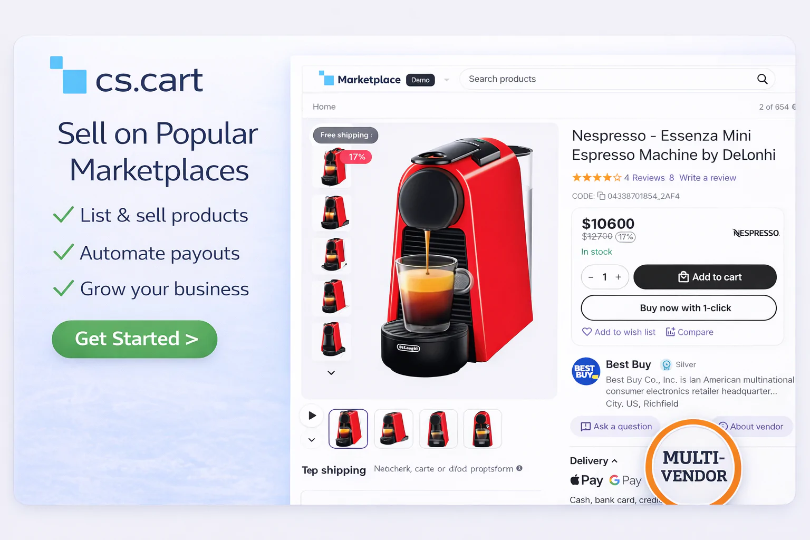Viewport: 810px width, 540px height.
Task: Play the product video
Action: click(x=312, y=416)
